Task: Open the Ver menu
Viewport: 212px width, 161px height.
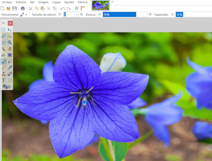Action: point(32,2)
